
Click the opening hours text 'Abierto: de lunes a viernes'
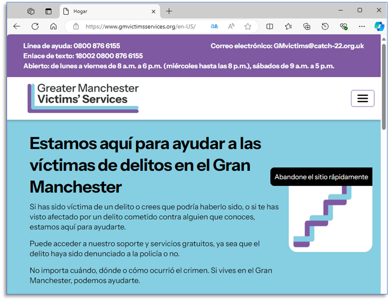click(179, 66)
